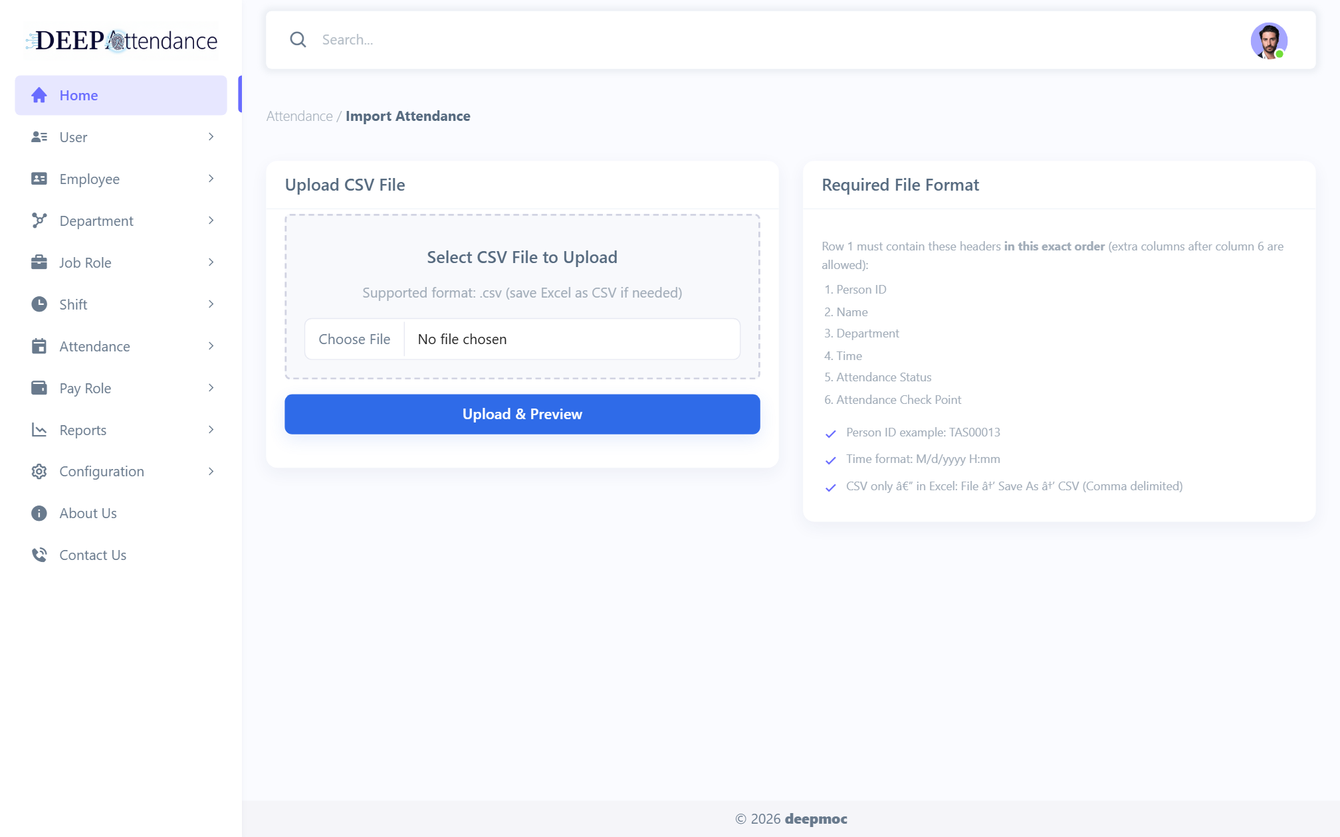Click the Employee ID card icon
This screenshot has height=837, width=1340.
pos(39,179)
